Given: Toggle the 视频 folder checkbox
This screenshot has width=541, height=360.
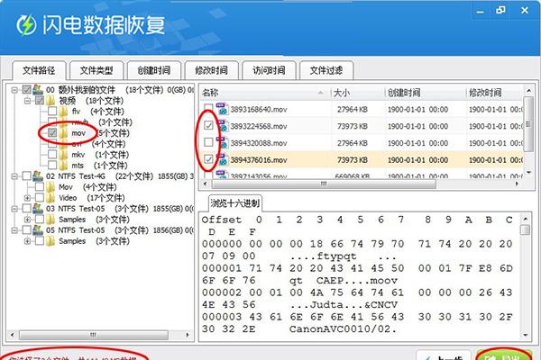Looking at the screenshot, I should coord(40,101).
